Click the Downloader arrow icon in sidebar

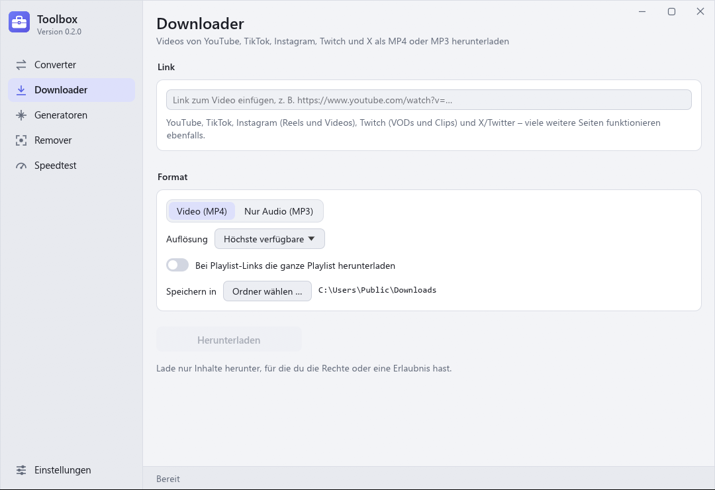(21, 90)
